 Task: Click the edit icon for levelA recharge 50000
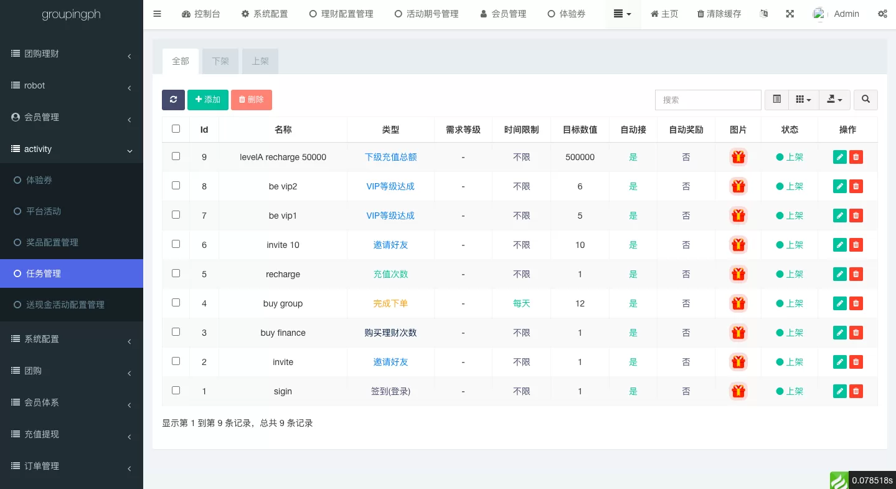coord(839,157)
